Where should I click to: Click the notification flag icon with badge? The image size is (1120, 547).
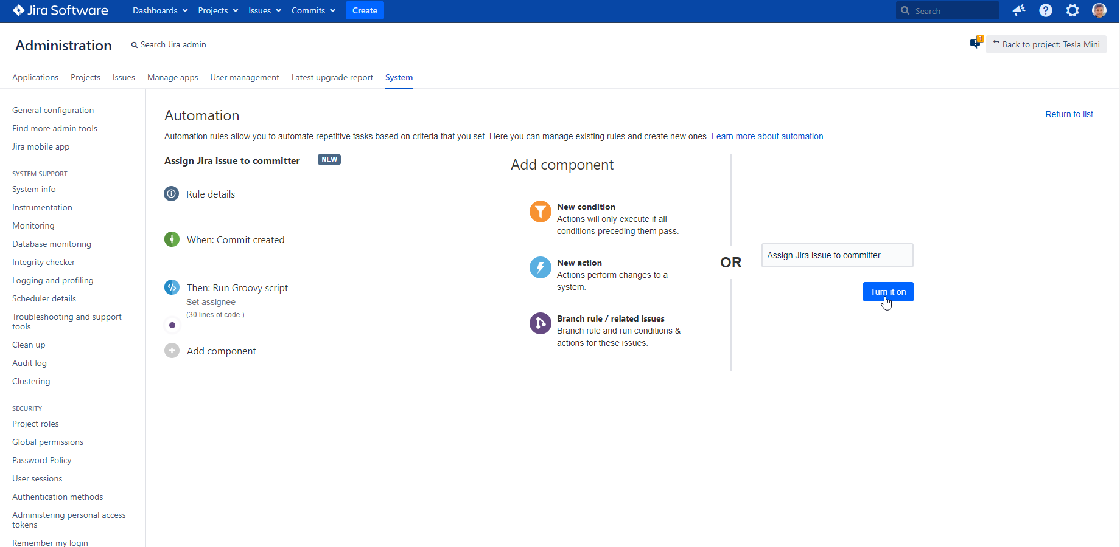976,43
